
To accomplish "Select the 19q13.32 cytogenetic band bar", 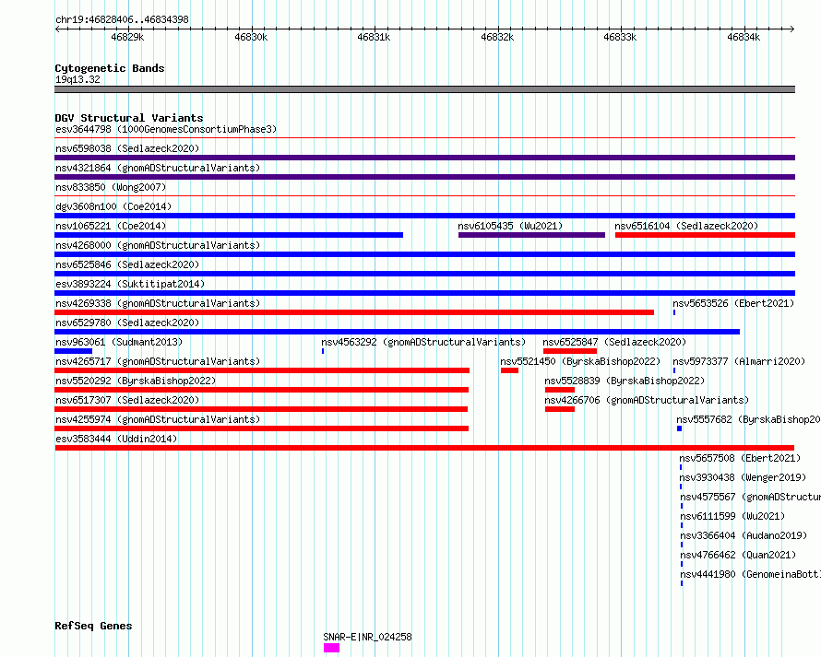I will (x=424, y=89).
